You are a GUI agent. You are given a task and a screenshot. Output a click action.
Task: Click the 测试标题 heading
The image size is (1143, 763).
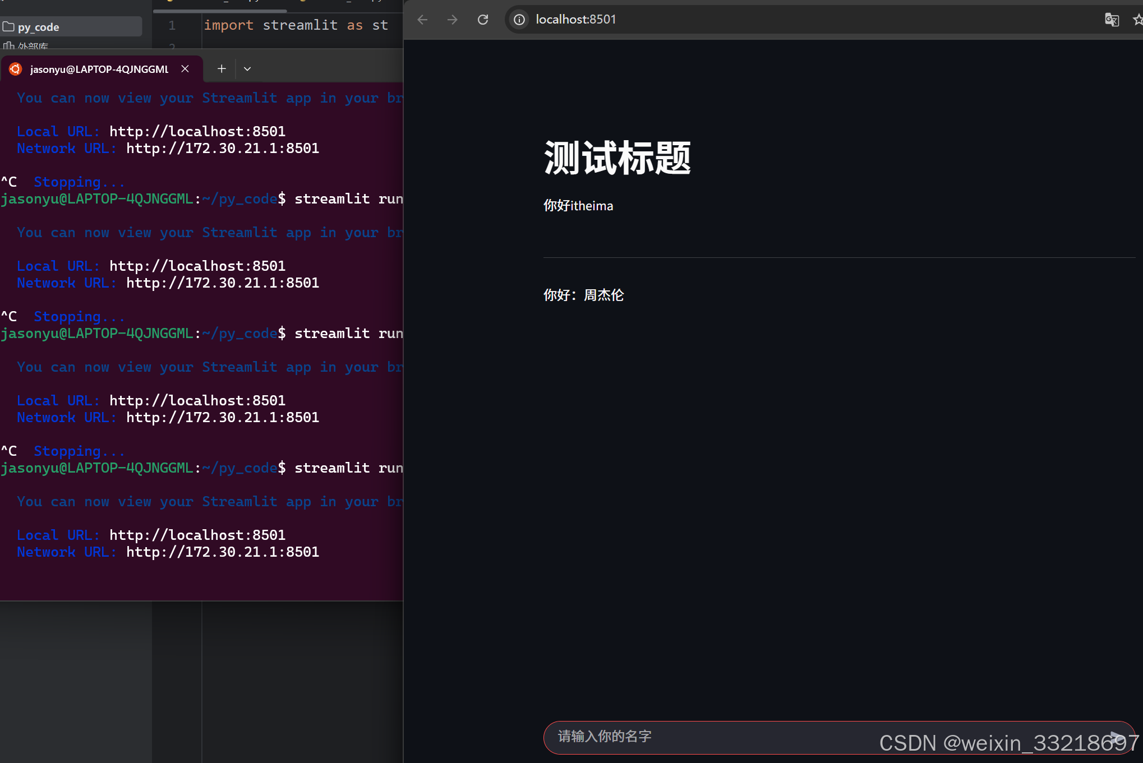[617, 158]
